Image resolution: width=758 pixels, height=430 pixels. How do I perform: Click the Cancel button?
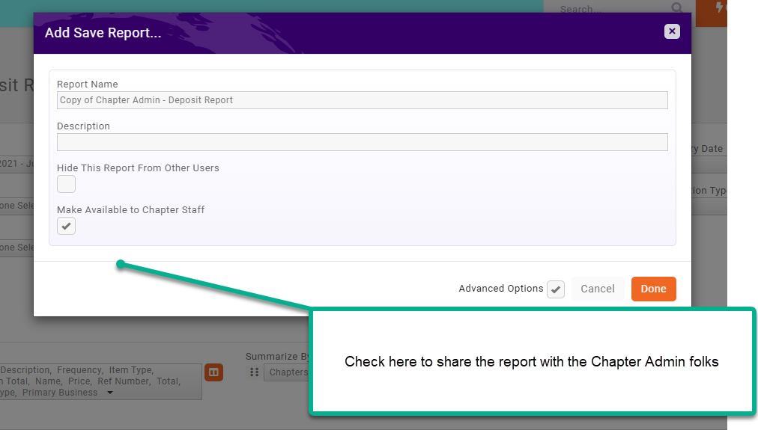(597, 289)
